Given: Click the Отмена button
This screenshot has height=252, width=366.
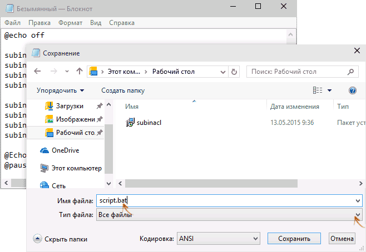Looking at the screenshot, I should pyautogui.click(x=342, y=239).
